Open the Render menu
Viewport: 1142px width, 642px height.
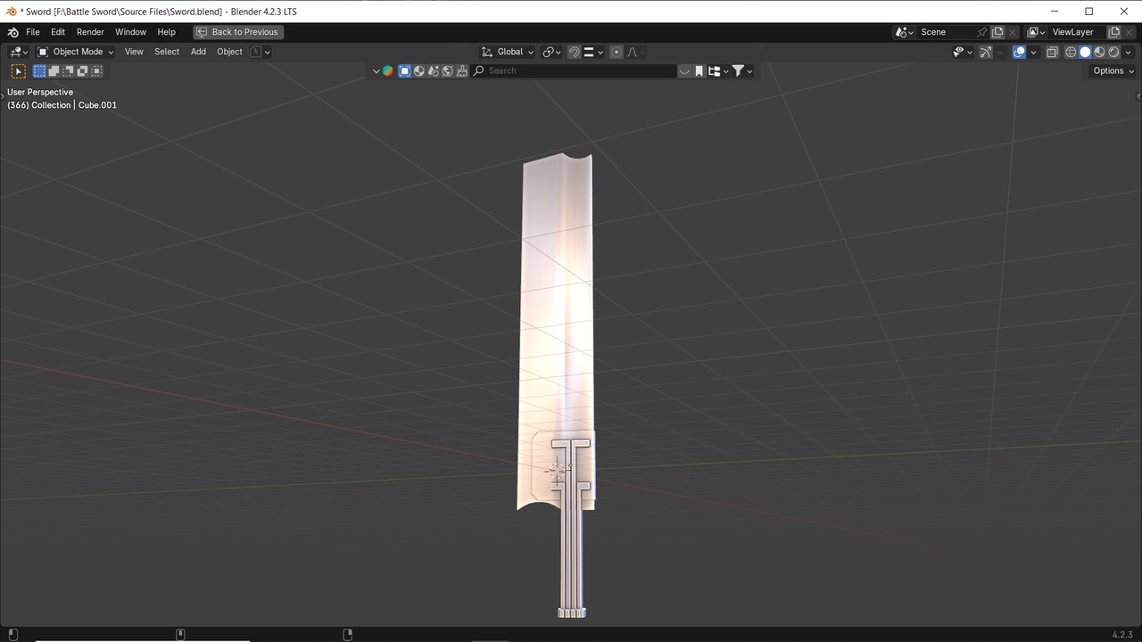tap(90, 32)
